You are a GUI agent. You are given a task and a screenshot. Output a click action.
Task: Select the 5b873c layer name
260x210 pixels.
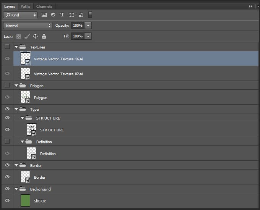tap(40, 201)
